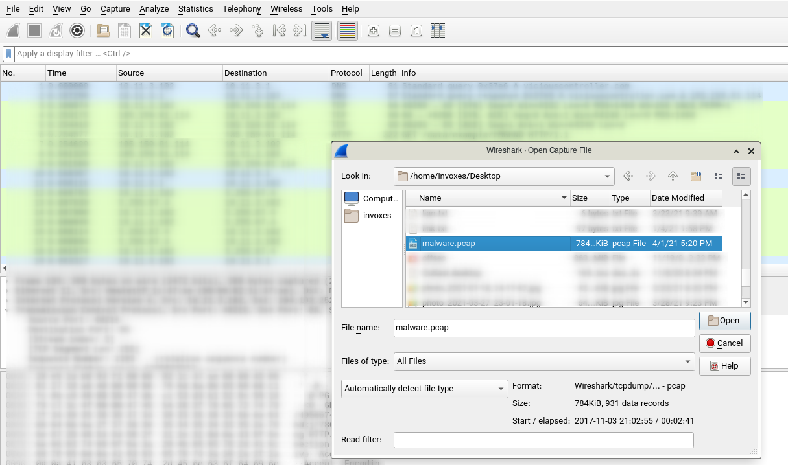Start capture with the shark fin icon

pos(14,30)
